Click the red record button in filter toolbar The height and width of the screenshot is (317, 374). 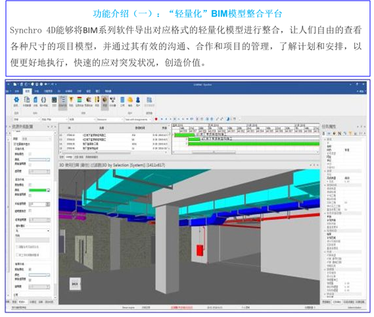pyautogui.click(x=156, y=119)
